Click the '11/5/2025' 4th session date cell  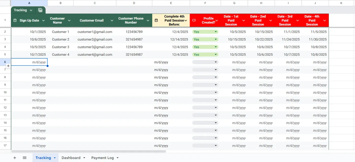tap(315, 32)
